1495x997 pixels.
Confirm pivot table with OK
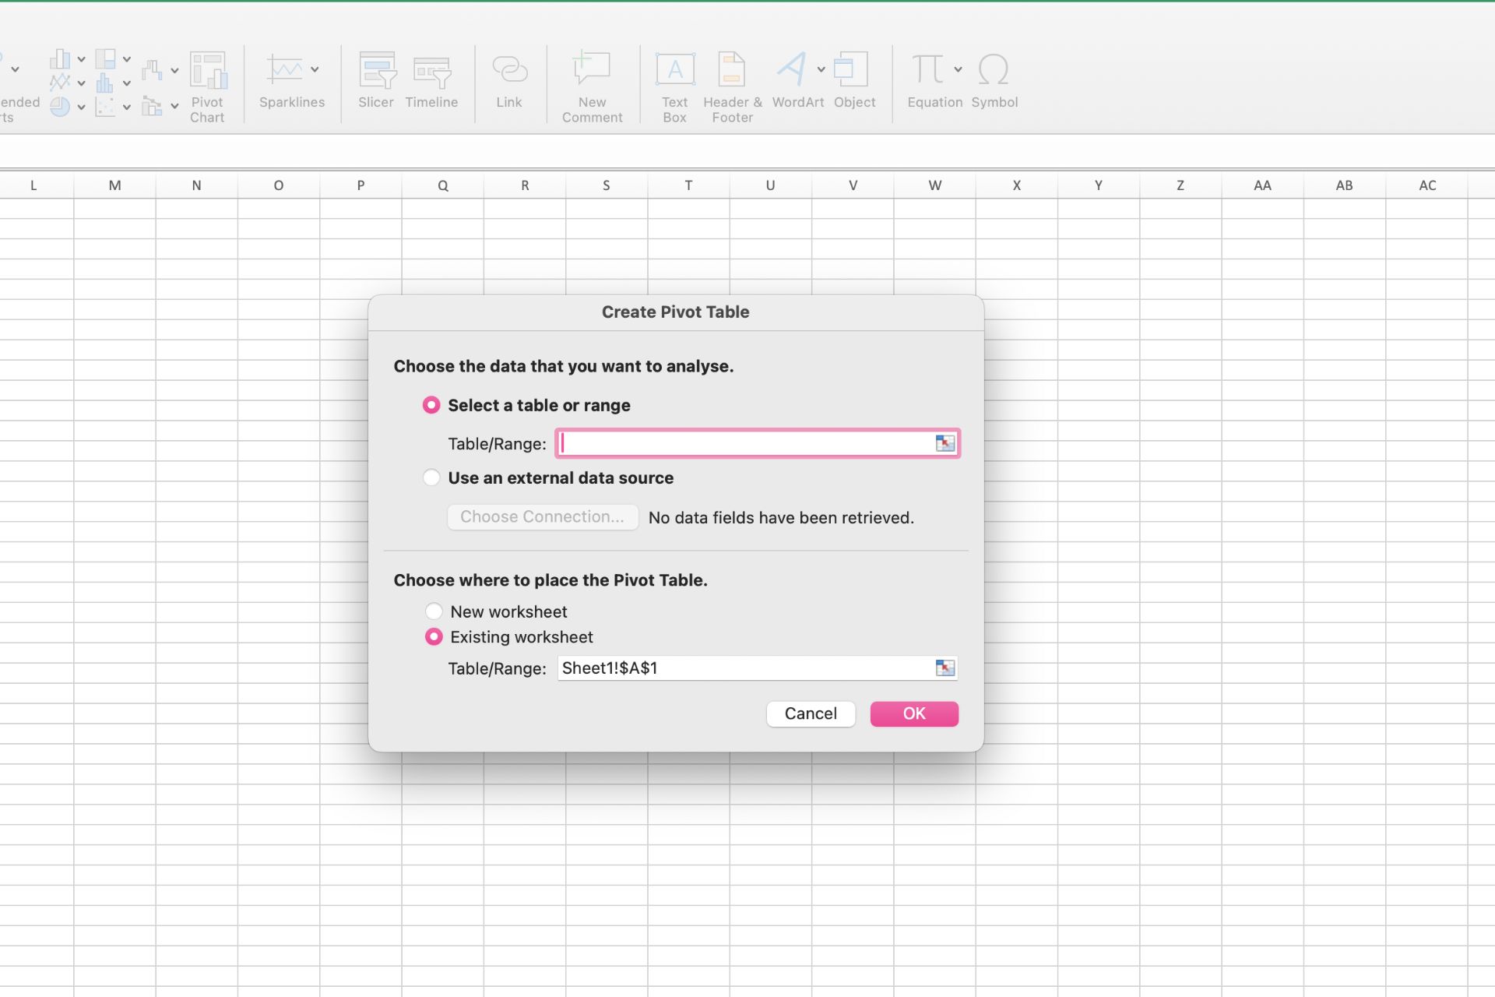coord(914,713)
